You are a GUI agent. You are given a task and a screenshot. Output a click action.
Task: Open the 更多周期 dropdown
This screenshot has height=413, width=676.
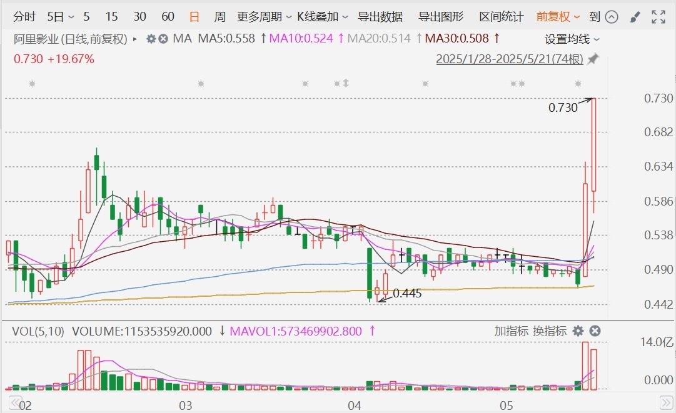(x=265, y=17)
